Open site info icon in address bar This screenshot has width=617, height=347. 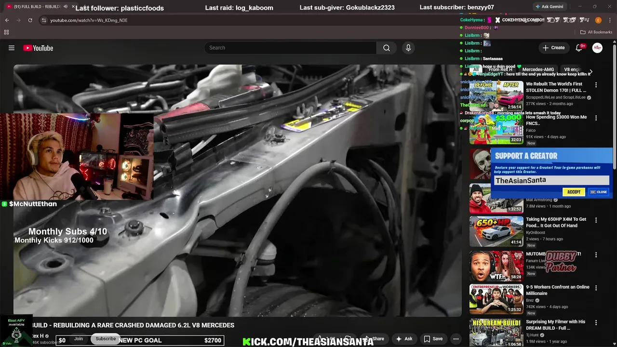pos(44,20)
